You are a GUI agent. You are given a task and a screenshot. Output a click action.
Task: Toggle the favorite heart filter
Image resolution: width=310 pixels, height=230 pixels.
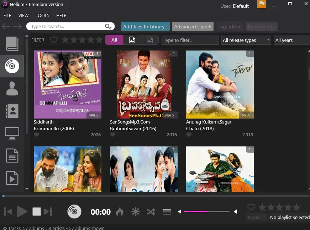(x=54, y=40)
